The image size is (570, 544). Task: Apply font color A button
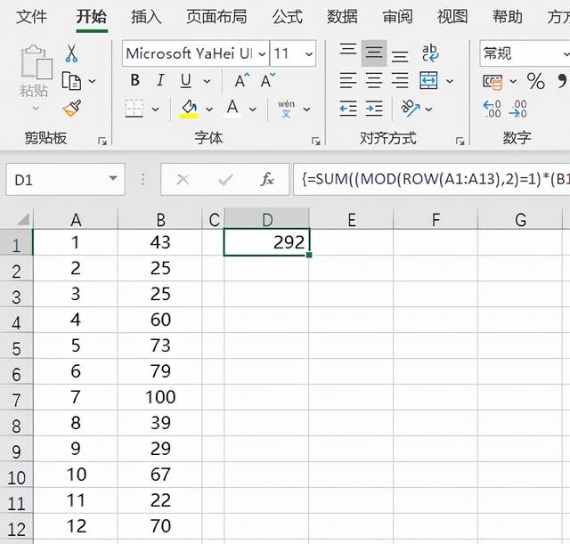[x=232, y=109]
